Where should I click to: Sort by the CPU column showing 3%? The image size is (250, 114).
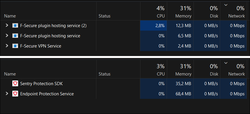pos(153,69)
